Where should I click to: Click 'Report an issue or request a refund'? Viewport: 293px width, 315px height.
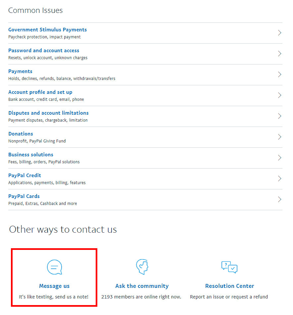pos(229,297)
